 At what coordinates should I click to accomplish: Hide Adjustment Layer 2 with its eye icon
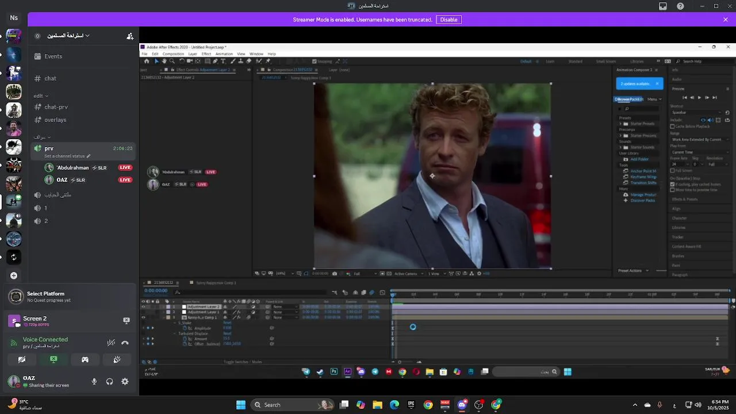coord(143,307)
